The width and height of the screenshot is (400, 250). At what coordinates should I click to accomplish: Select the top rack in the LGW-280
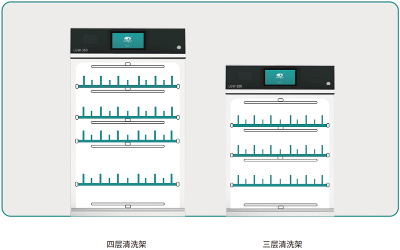point(279,125)
